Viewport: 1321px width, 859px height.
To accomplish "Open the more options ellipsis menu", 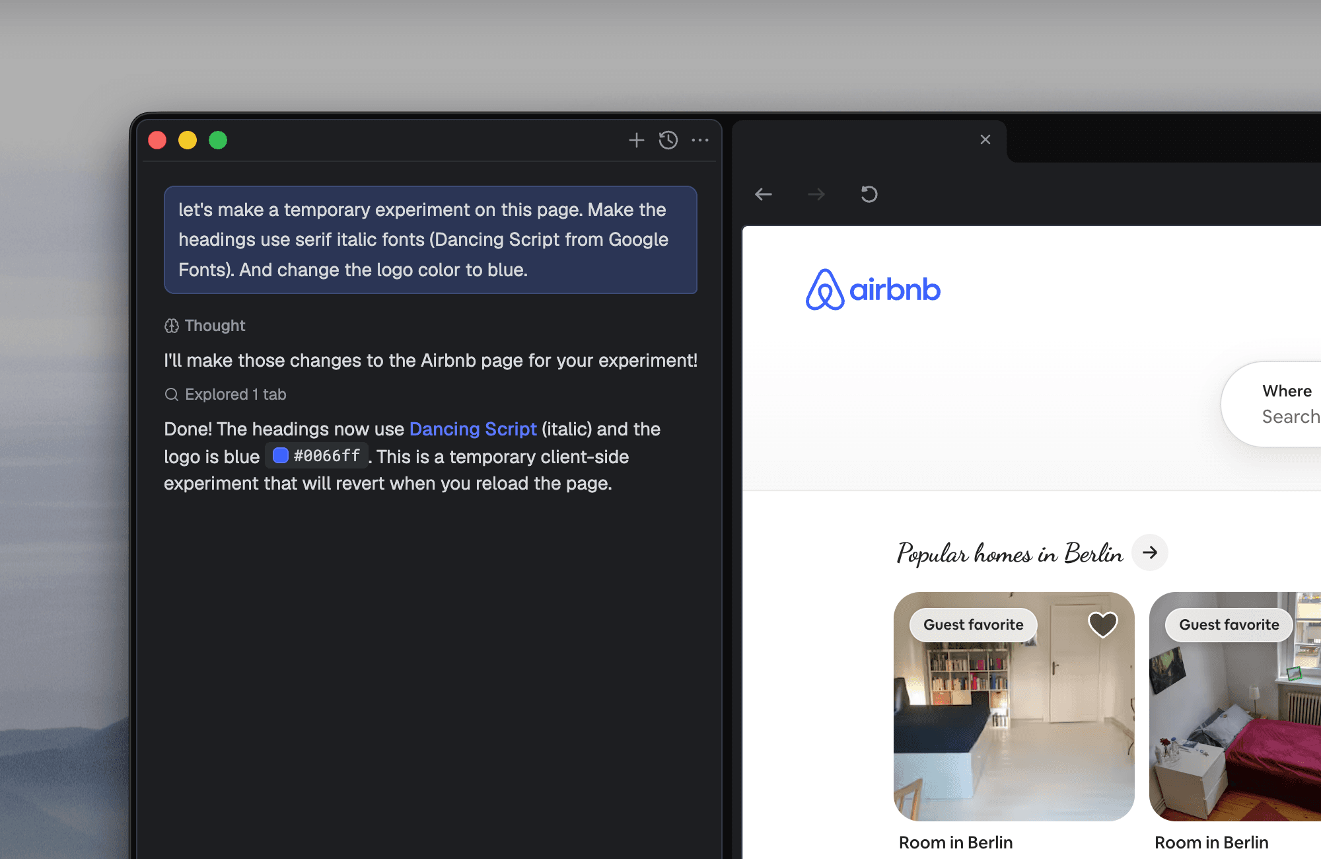I will pyautogui.click(x=701, y=140).
